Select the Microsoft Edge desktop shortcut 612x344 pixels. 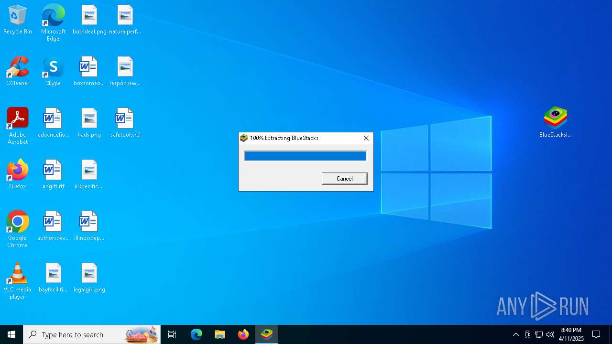pos(53,23)
